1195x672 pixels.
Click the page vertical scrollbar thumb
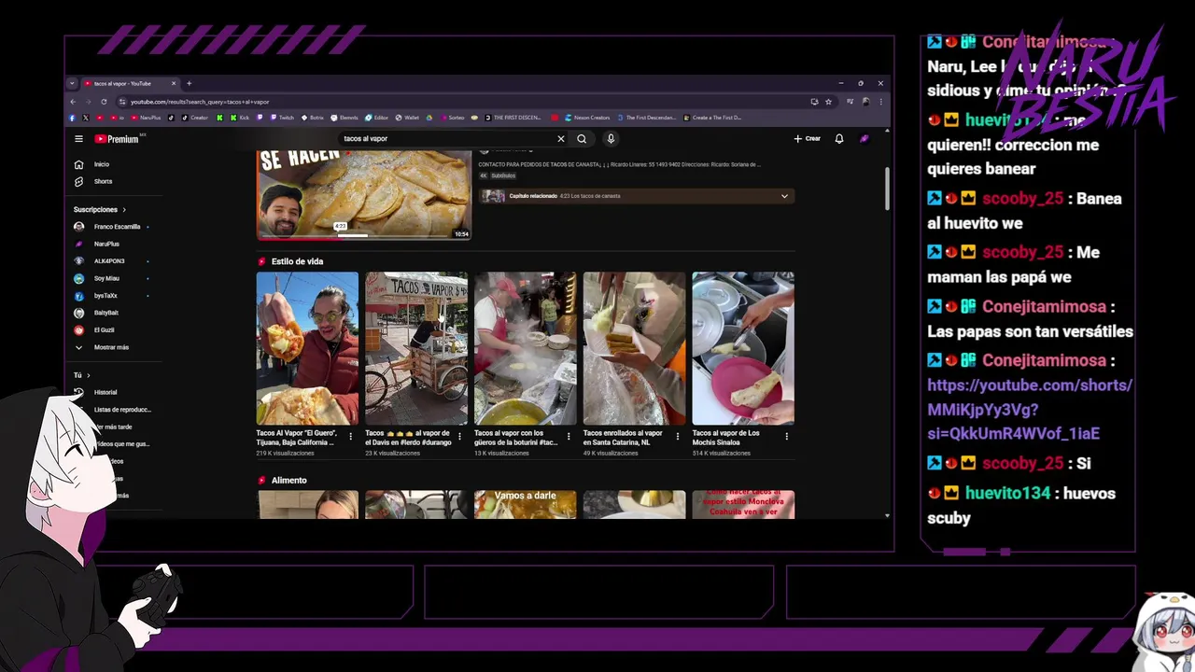pyautogui.click(x=887, y=188)
